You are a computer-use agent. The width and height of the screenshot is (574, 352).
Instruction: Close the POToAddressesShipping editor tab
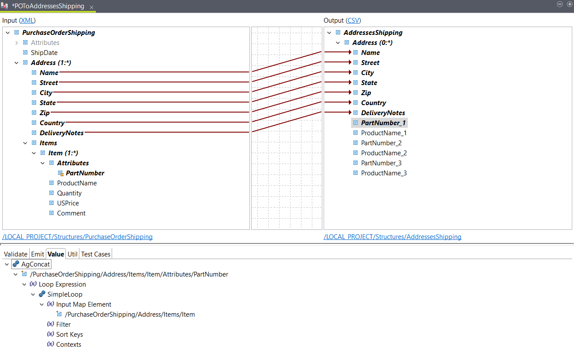[x=91, y=7]
